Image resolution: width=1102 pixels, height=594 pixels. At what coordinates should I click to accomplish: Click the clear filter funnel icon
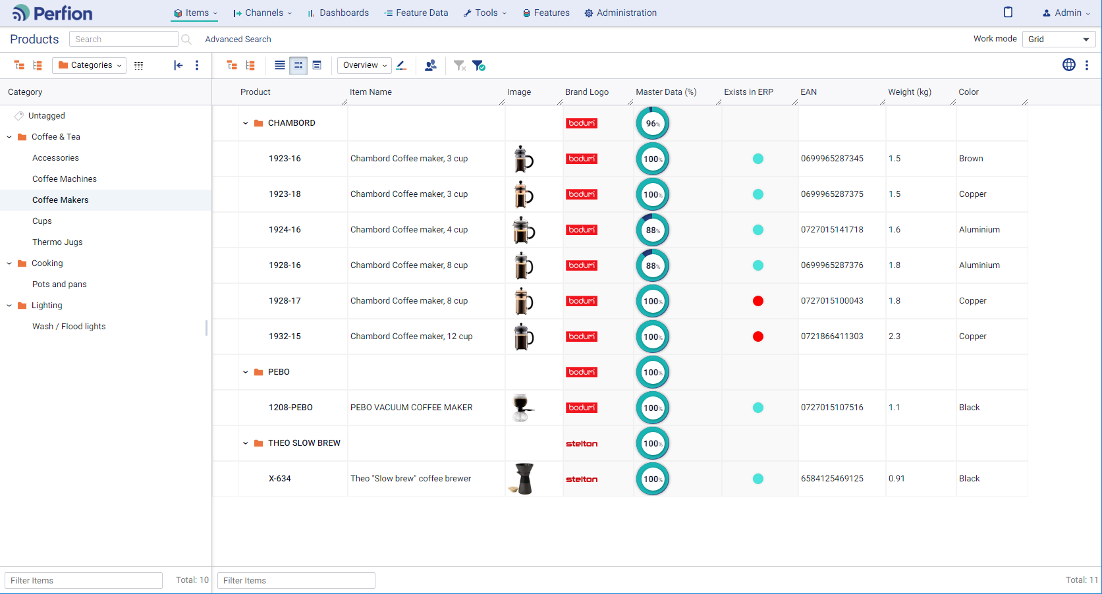(x=459, y=65)
